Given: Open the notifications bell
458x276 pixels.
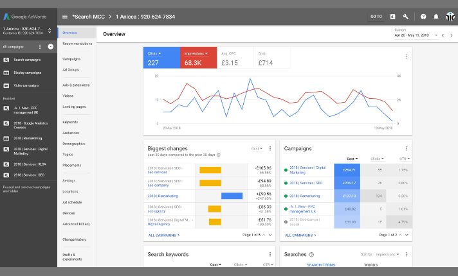Looking at the screenshot, I should point(435,17).
